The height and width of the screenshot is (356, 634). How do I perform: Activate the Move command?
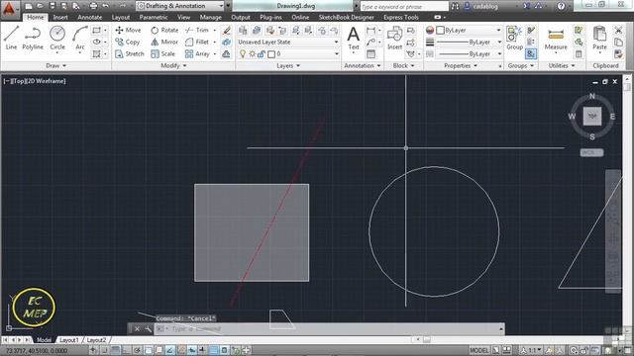128,30
